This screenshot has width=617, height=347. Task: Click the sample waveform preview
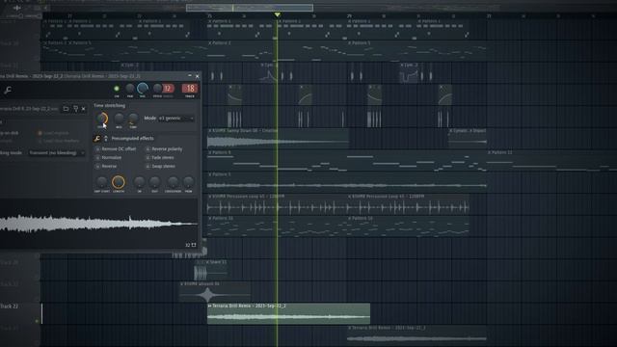point(98,224)
